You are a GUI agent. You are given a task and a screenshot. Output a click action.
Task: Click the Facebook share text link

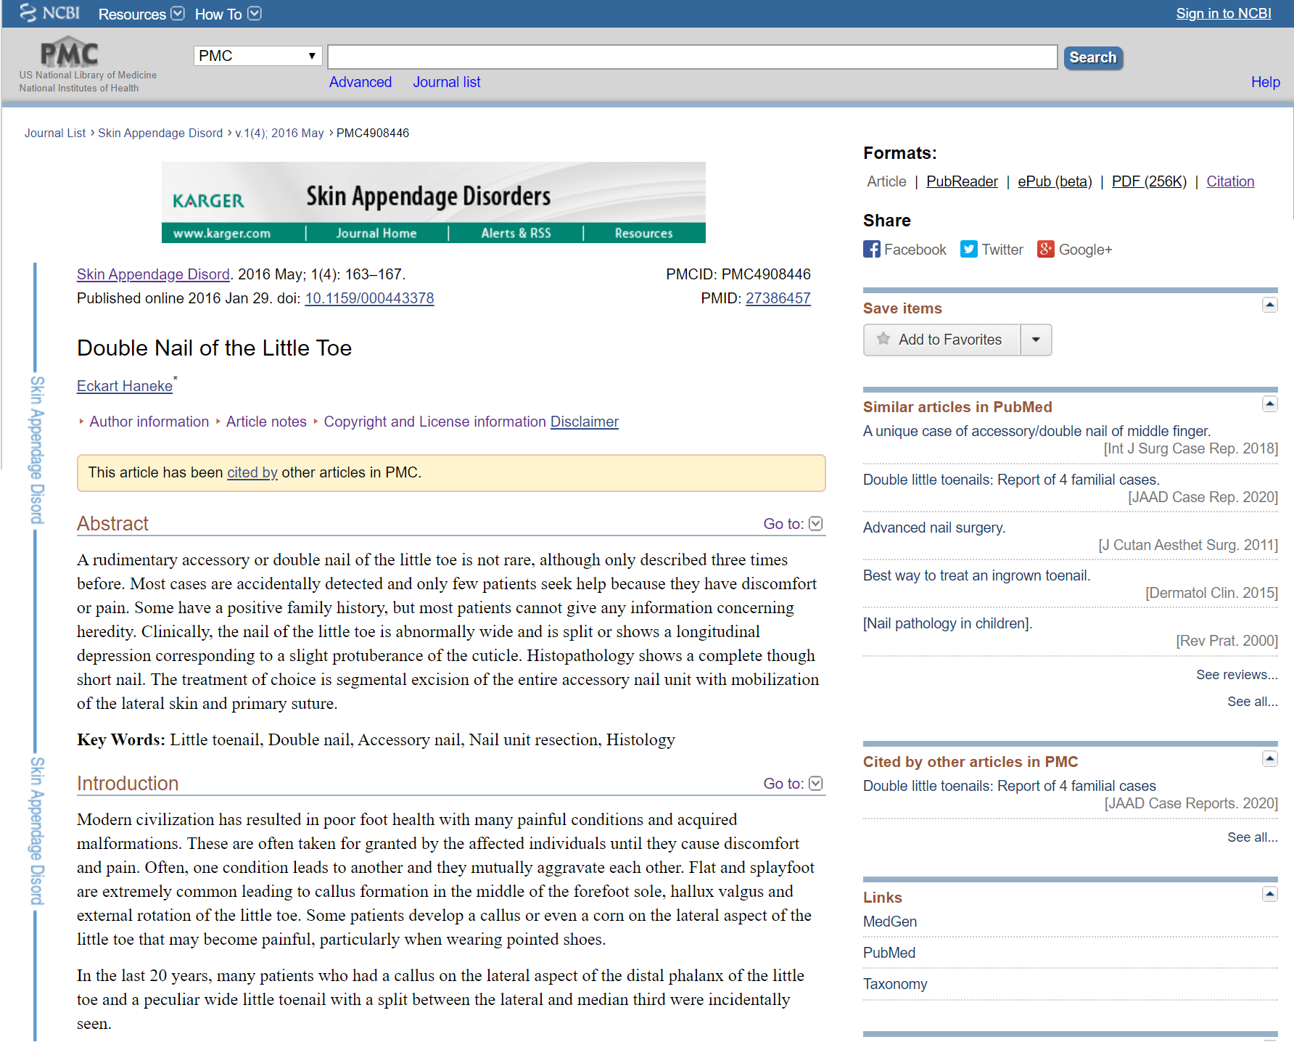tap(915, 250)
